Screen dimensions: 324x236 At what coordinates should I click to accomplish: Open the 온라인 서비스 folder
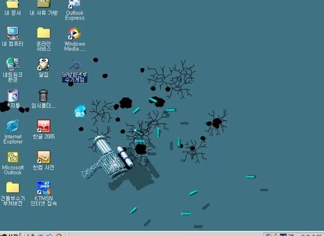coord(44,34)
